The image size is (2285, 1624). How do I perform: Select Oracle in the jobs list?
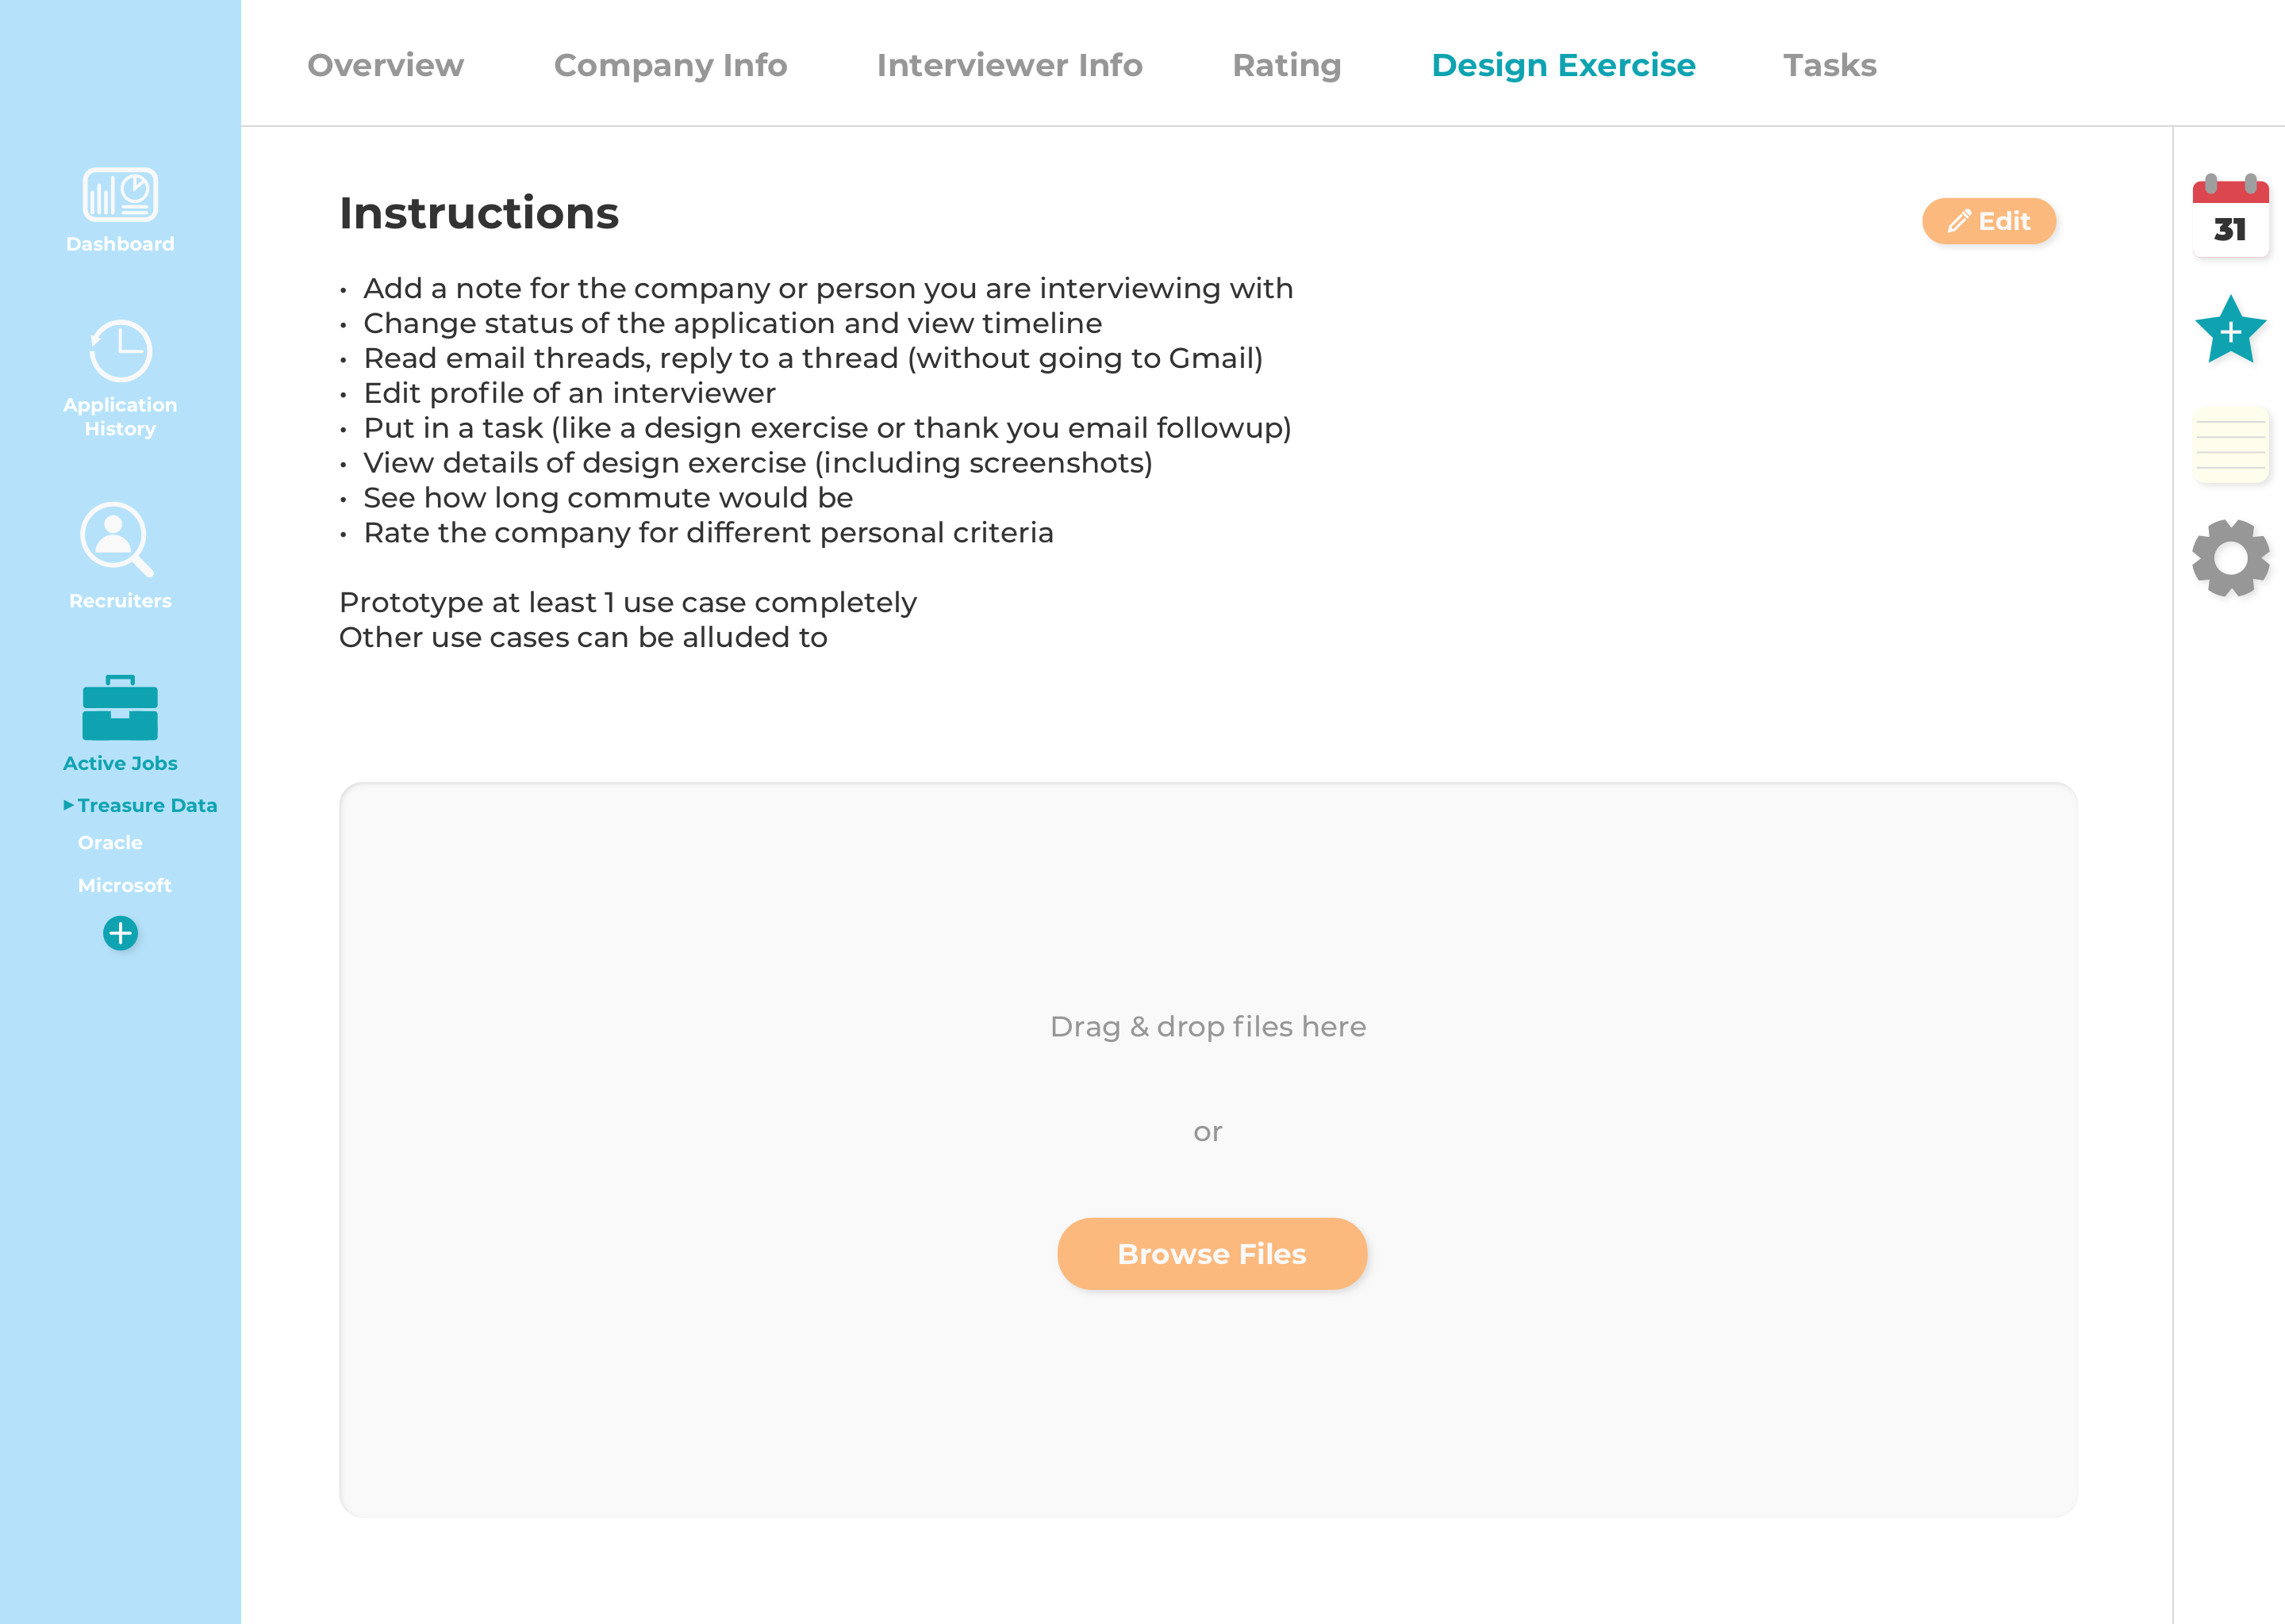[110, 843]
